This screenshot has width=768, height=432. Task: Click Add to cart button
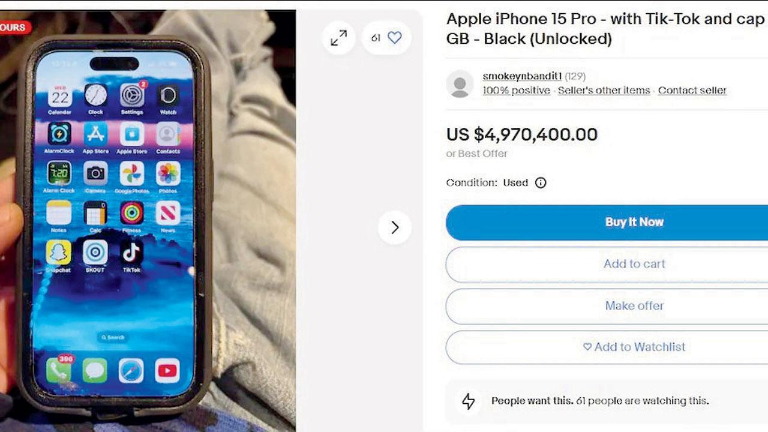coord(607,264)
